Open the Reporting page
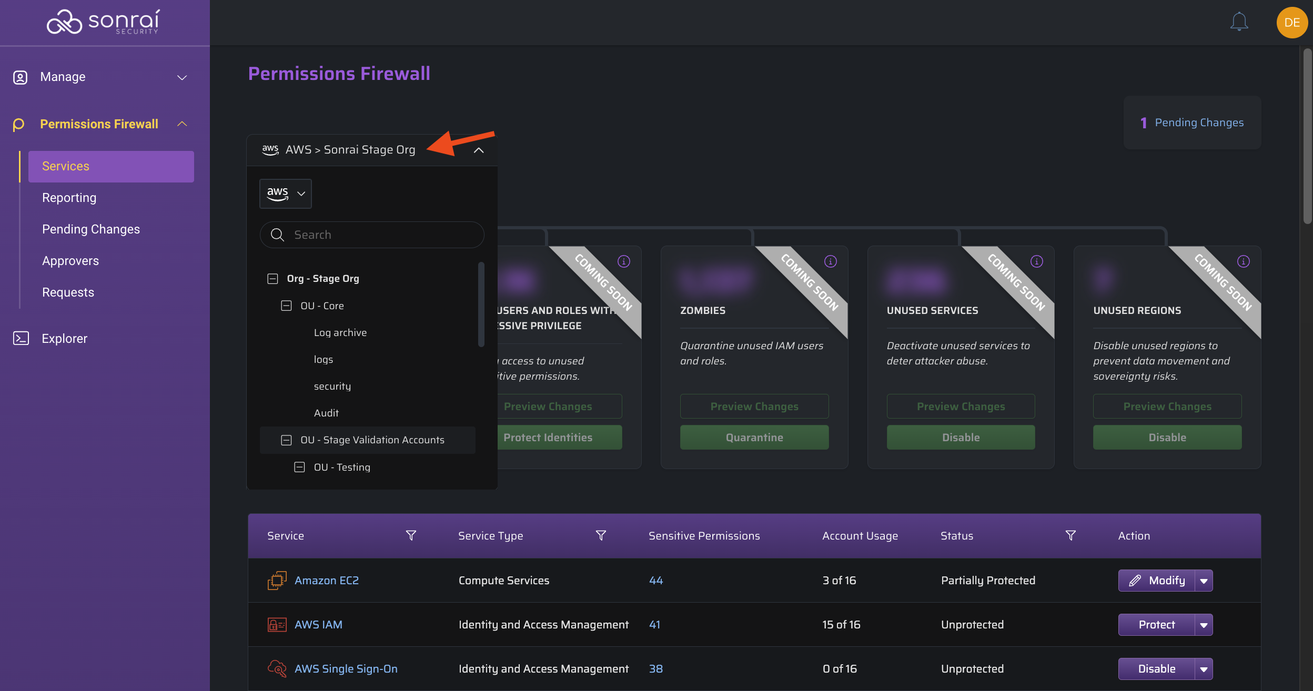 coord(69,198)
